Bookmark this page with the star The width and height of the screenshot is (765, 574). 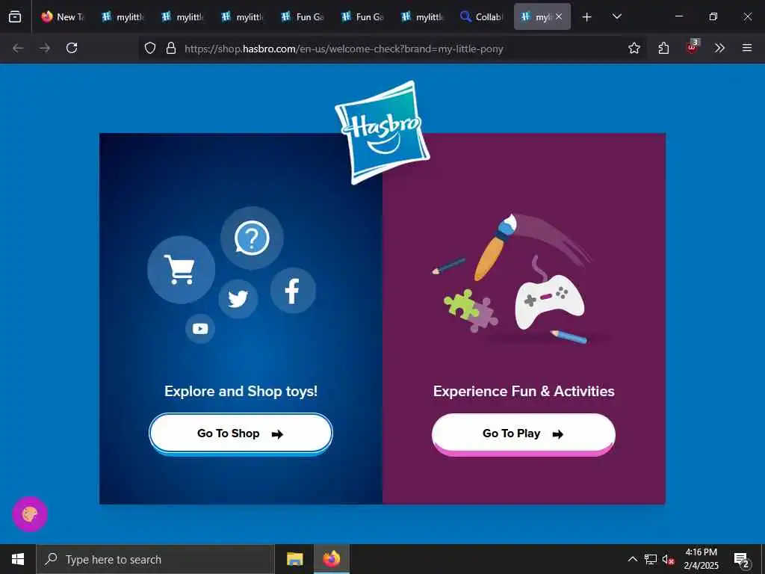coord(634,48)
